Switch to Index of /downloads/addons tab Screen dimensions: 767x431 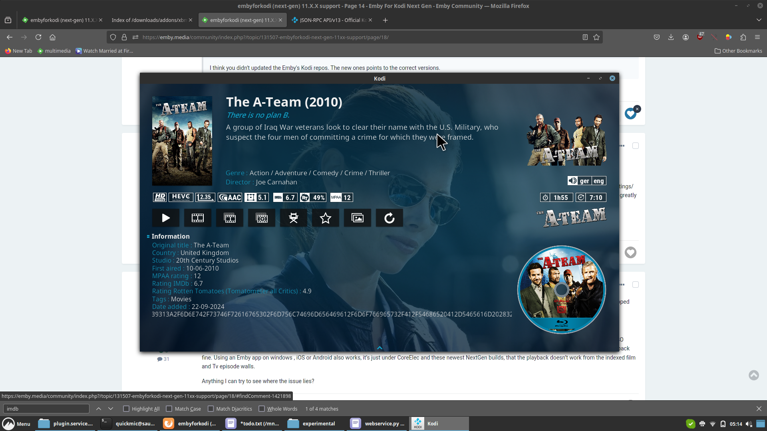[149, 20]
